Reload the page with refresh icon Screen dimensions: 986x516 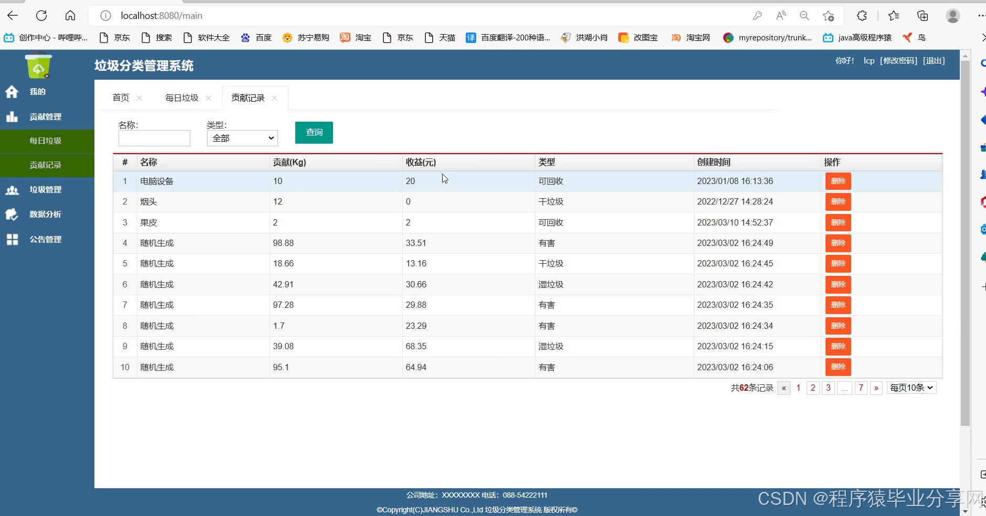pyautogui.click(x=41, y=16)
